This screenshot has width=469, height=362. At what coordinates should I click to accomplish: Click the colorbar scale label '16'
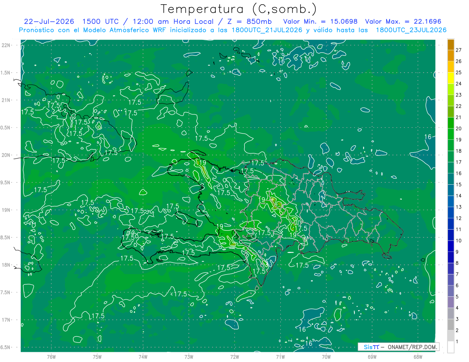pos(459,173)
